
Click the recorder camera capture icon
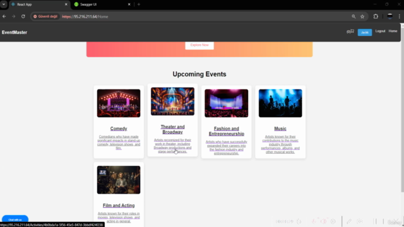coord(360,221)
